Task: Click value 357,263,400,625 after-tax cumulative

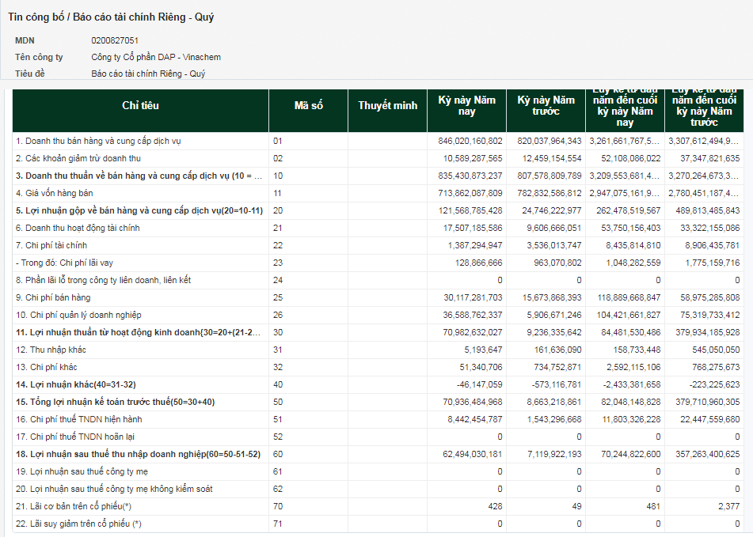Action: point(708,454)
